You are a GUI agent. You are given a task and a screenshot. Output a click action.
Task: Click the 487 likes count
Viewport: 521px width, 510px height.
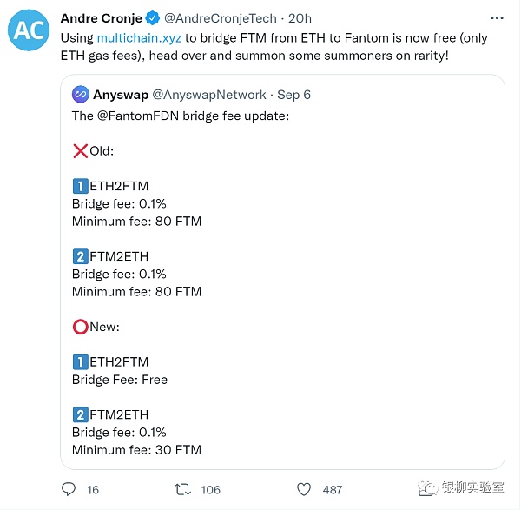point(333,490)
